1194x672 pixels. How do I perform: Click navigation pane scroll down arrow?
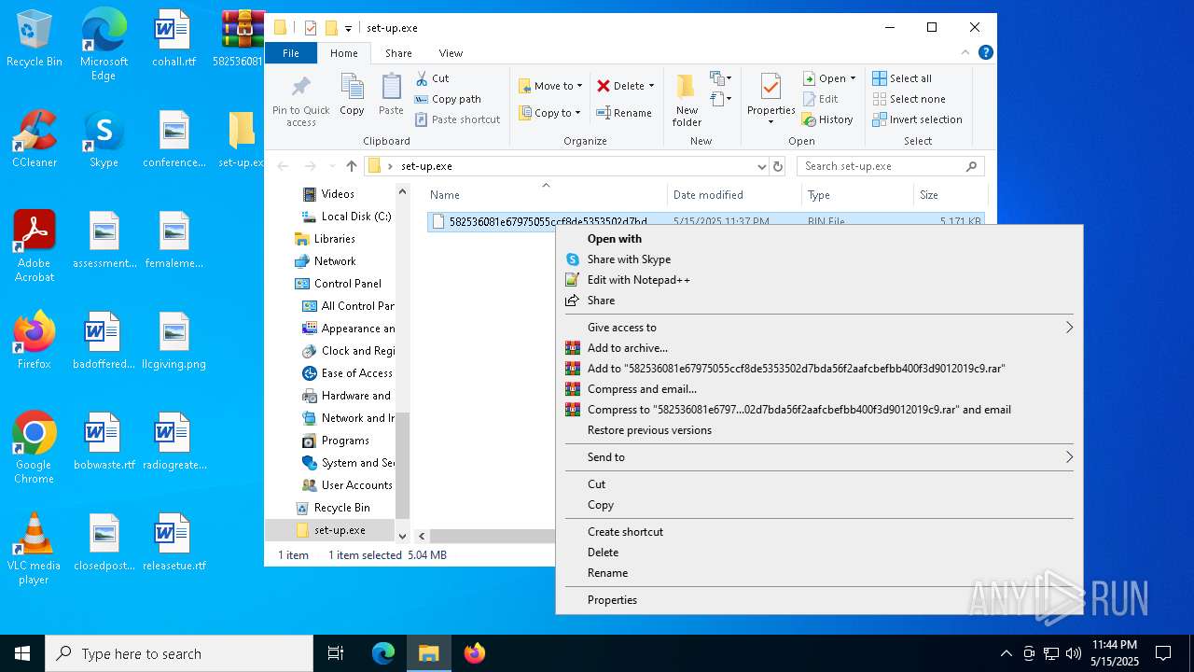(x=403, y=537)
